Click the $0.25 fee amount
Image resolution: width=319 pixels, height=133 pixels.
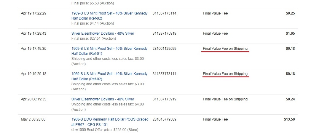[290, 13]
